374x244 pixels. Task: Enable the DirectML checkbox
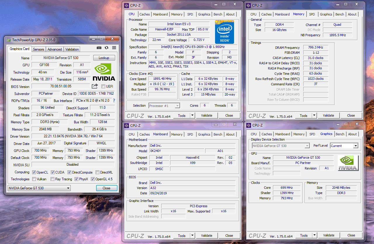(98, 172)
